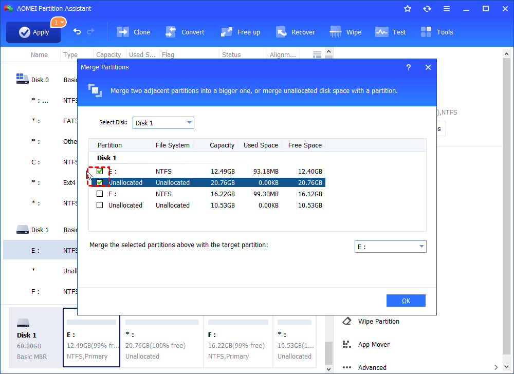The image size is (514, 374).
Task: Click the up arrow of partition list scrollbar
Action: tap(329, 51)
